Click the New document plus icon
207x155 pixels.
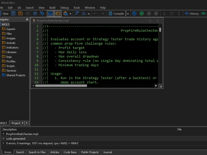(x=13, y=13)
